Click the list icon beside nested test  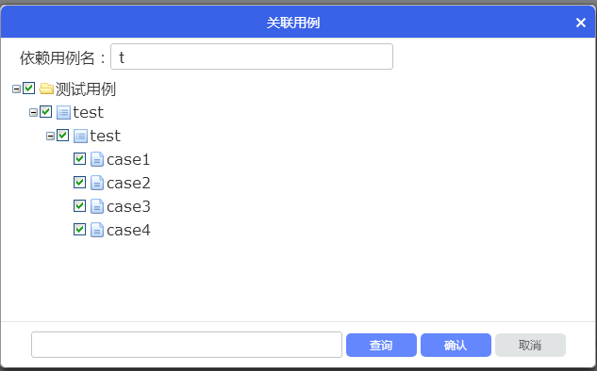click(80, 137)
